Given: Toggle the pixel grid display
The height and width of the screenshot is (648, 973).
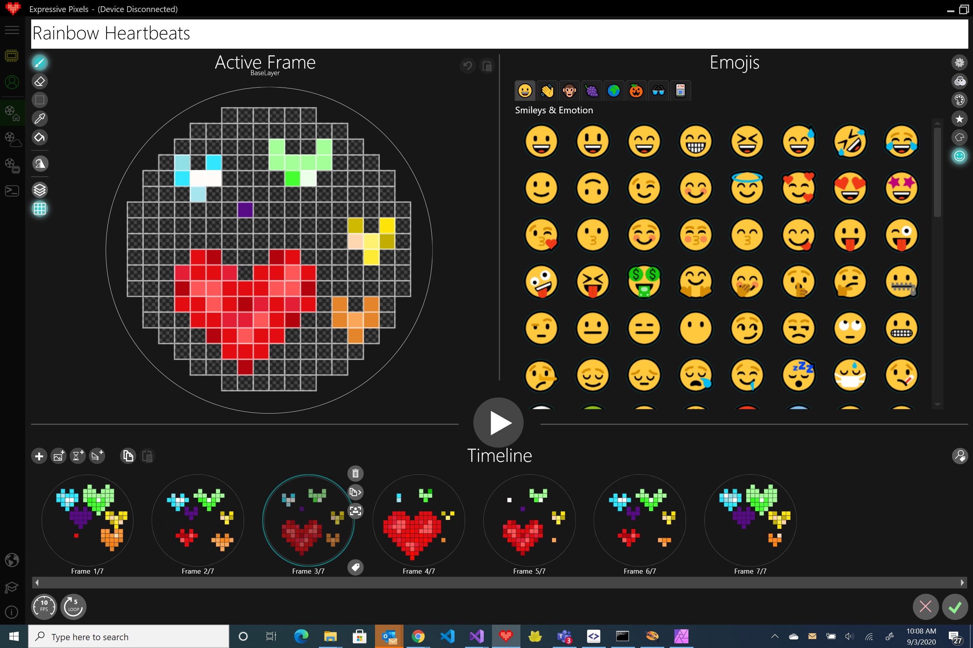Looking at the screenshot, I should pyautogui.click(x=40, y=209).
